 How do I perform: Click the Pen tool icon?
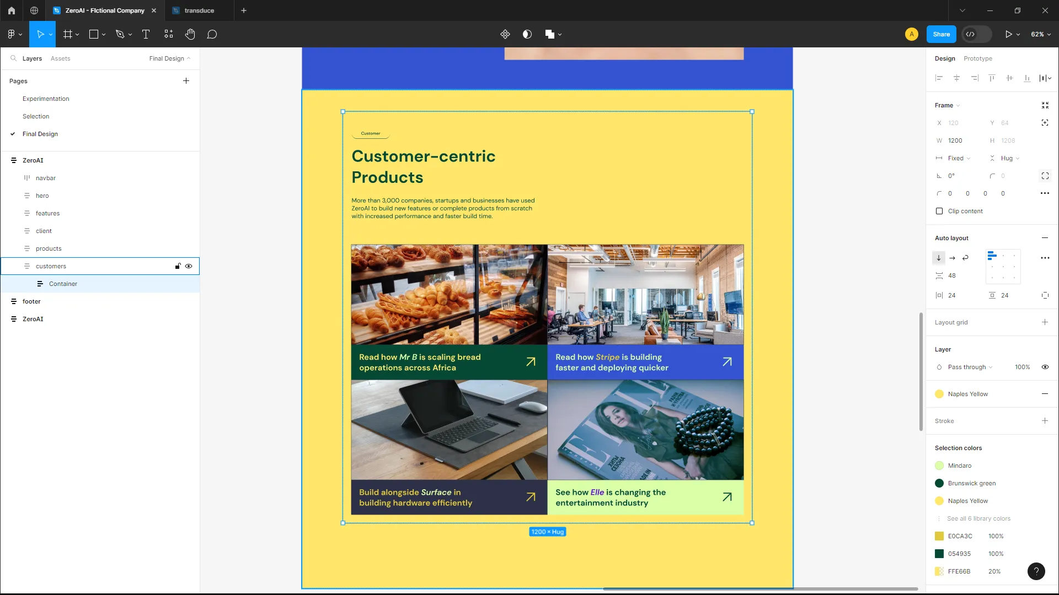pos(120,34)
